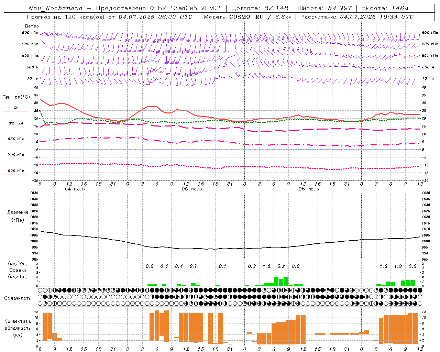The image size is (440, 352).
Task: Click the Широта: 54.997 value
Action: point(325,8)
